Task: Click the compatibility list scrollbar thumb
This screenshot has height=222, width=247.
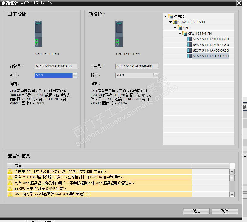Action: tap(232, 178)
